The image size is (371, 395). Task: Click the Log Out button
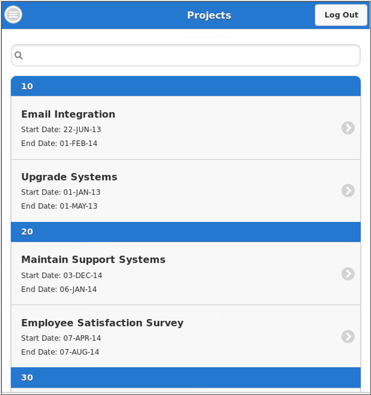click(x=341, y=15)
